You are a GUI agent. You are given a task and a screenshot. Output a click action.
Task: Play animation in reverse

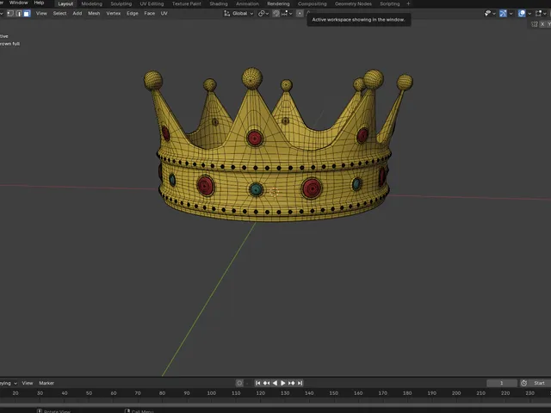click(275, 383)
